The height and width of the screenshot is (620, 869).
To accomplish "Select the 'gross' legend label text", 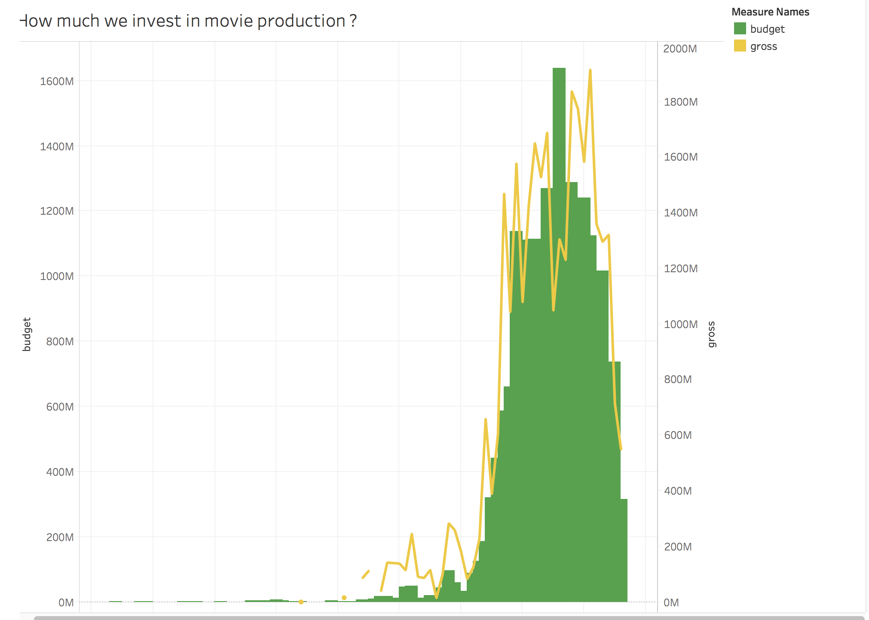I will click(x=763, y=46).
